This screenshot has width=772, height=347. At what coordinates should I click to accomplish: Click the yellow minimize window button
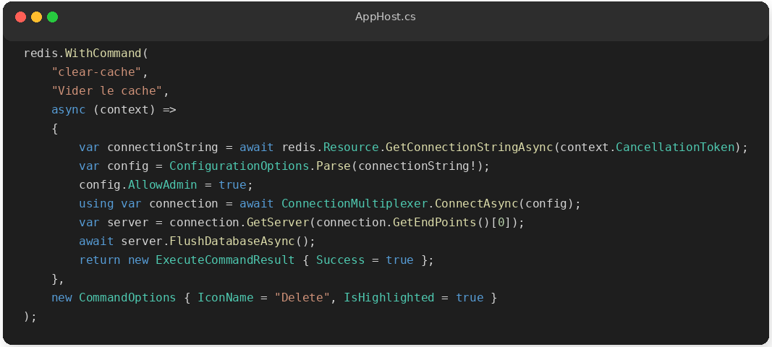click(x=36, y=17)
